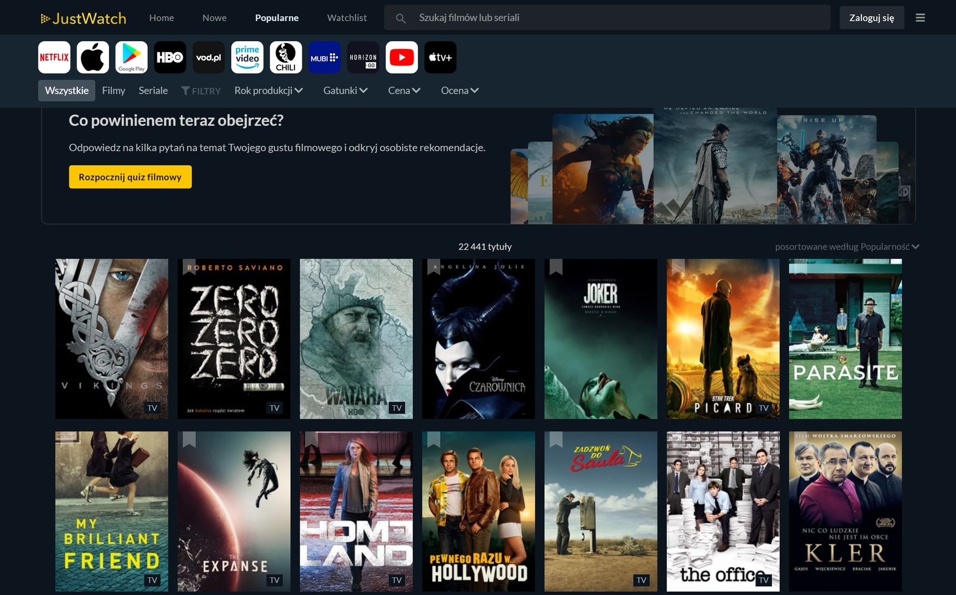Filter by Google Play provider icon
Screen dimensions: 956x595
pos(132,57)
